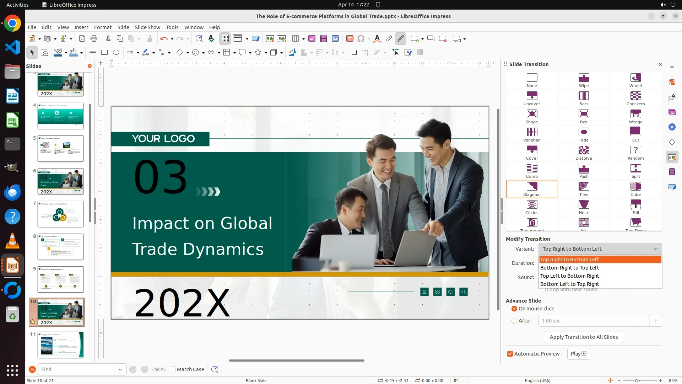Click the Rectangle tool in drawing toolbar
This screenshot has width=682, height=384.
click(104, 53)
